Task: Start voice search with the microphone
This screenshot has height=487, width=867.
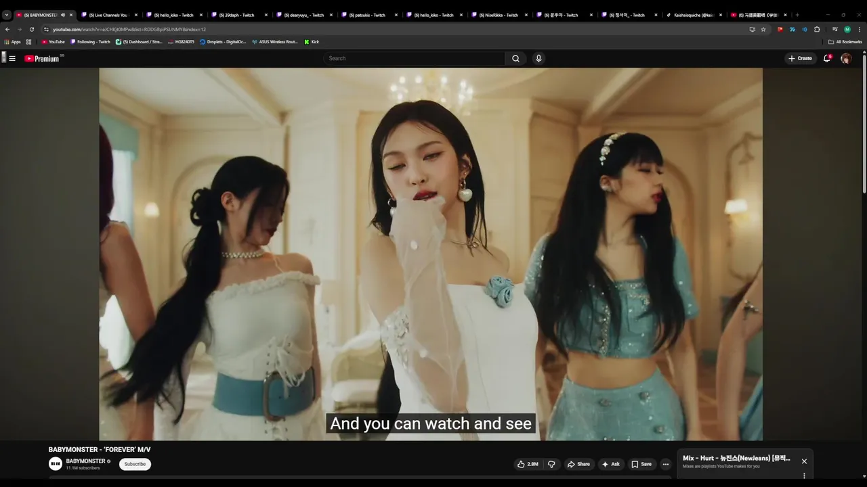Action: 538,58
